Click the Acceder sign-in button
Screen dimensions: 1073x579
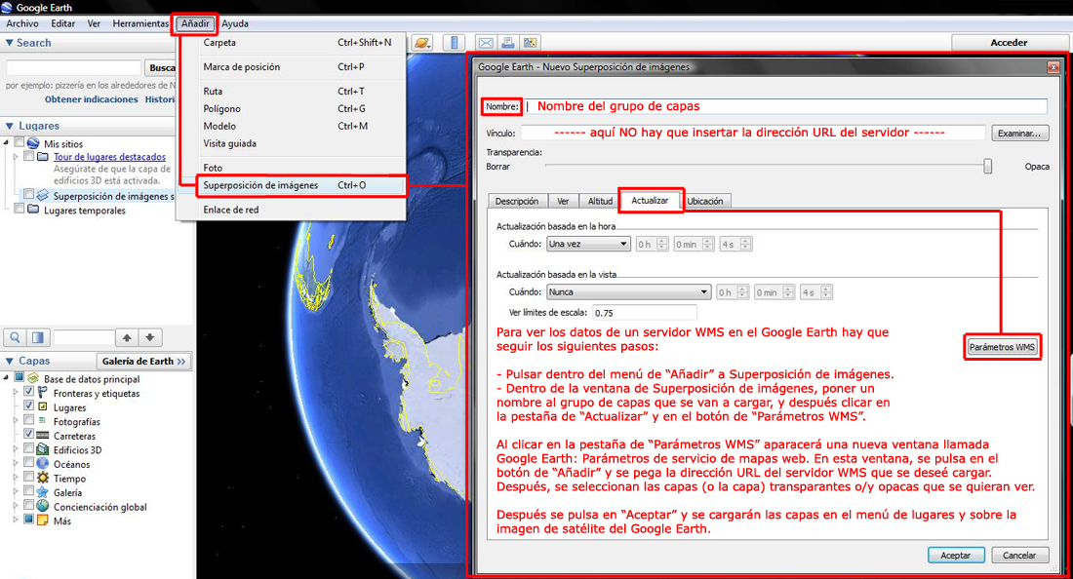pyautogui.click(x=1009, y=42)
